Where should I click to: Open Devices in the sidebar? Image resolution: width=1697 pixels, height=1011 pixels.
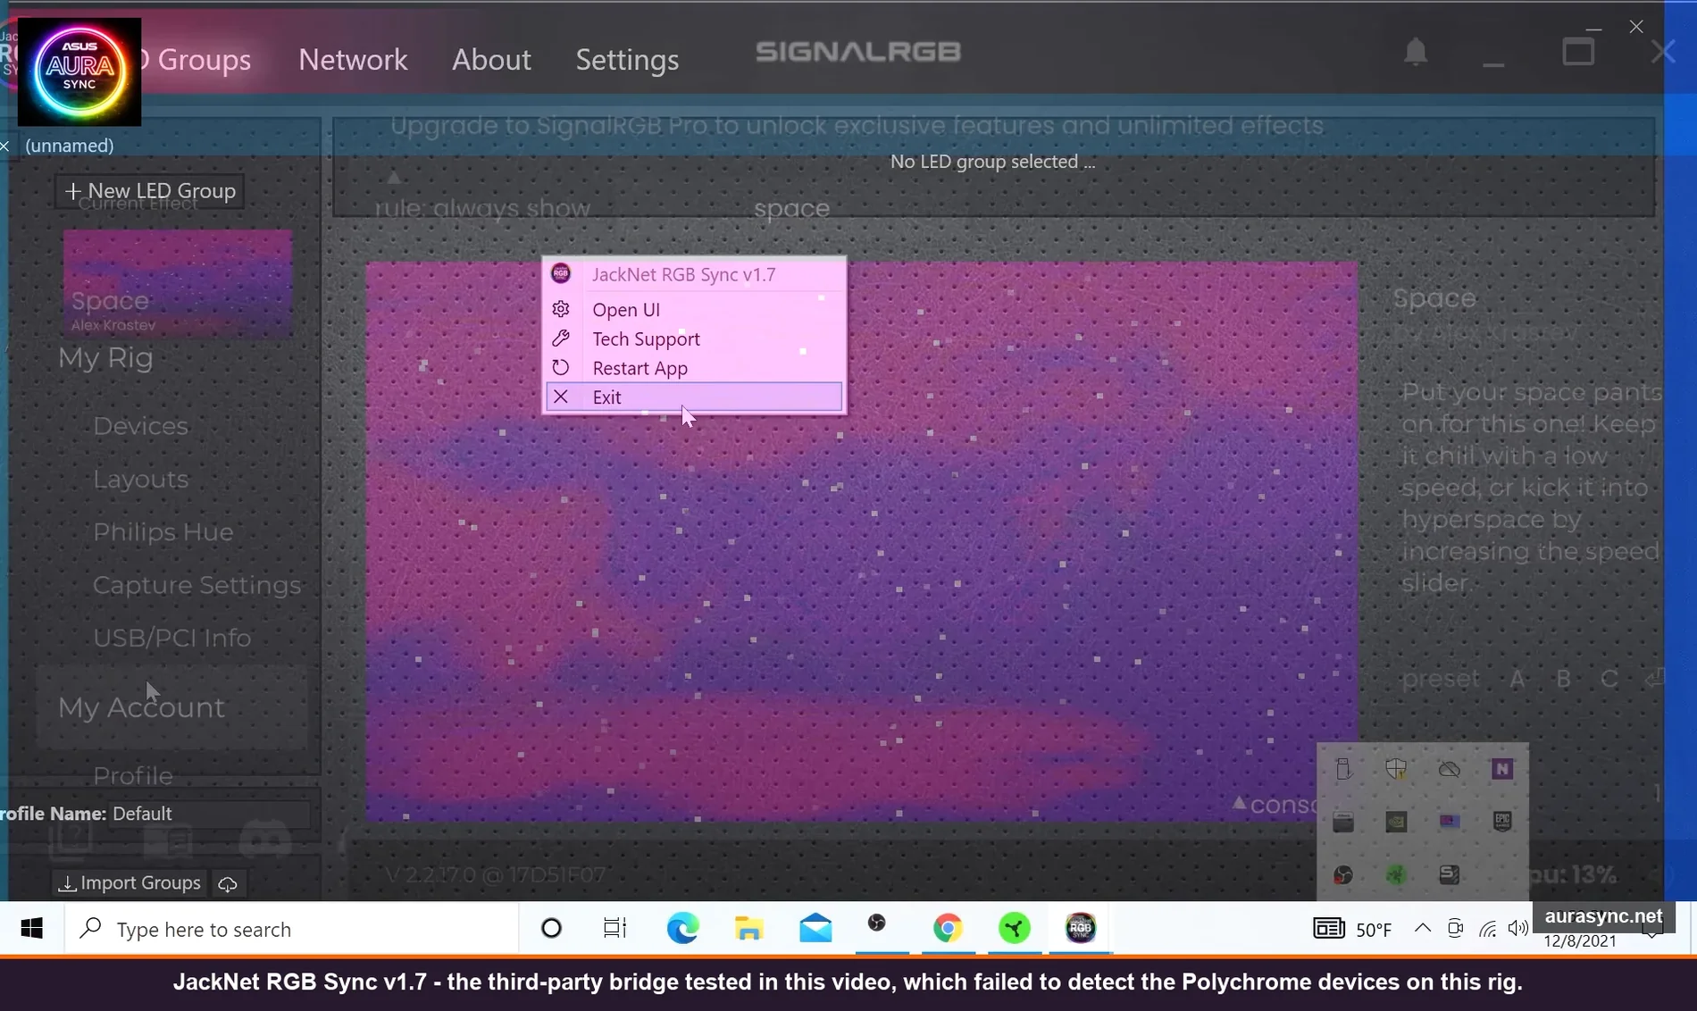(140, 425)
